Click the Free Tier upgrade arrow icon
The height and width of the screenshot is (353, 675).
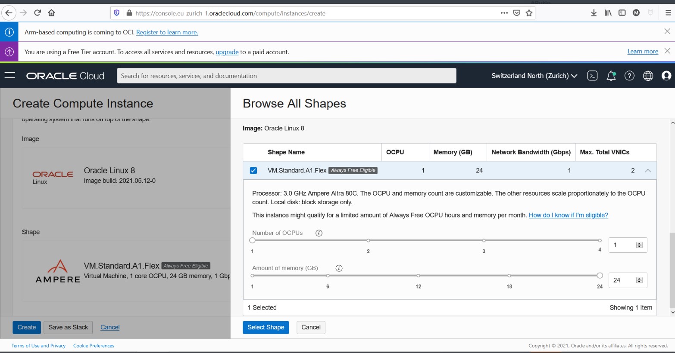coord(9,52)
